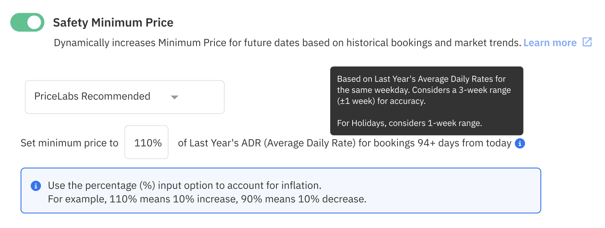This screenshot has height=228, width=605.
Task: Click the 110% percentage input field
Action: click(147, 143)
